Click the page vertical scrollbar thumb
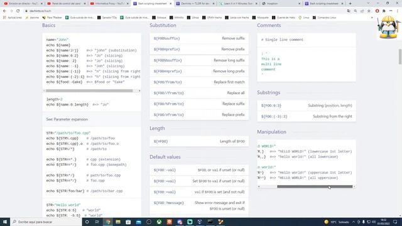This screenshot has height=226, width=402. 399,56
